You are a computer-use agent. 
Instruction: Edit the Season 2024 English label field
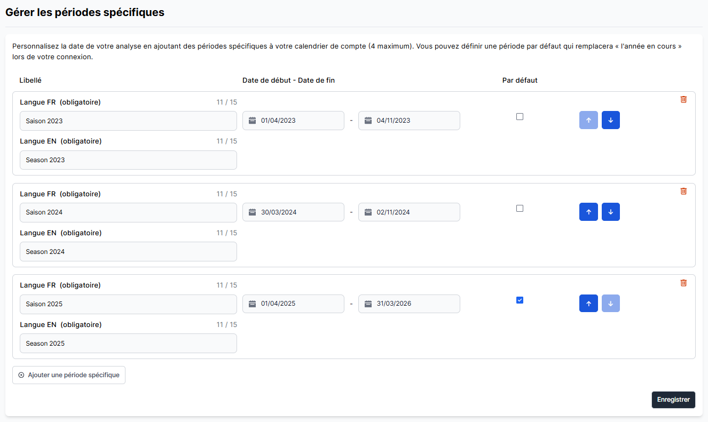coord(128,252)
